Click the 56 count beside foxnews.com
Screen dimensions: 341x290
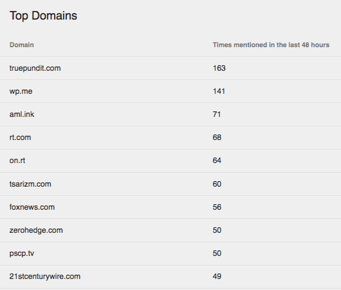pos(217,207)
